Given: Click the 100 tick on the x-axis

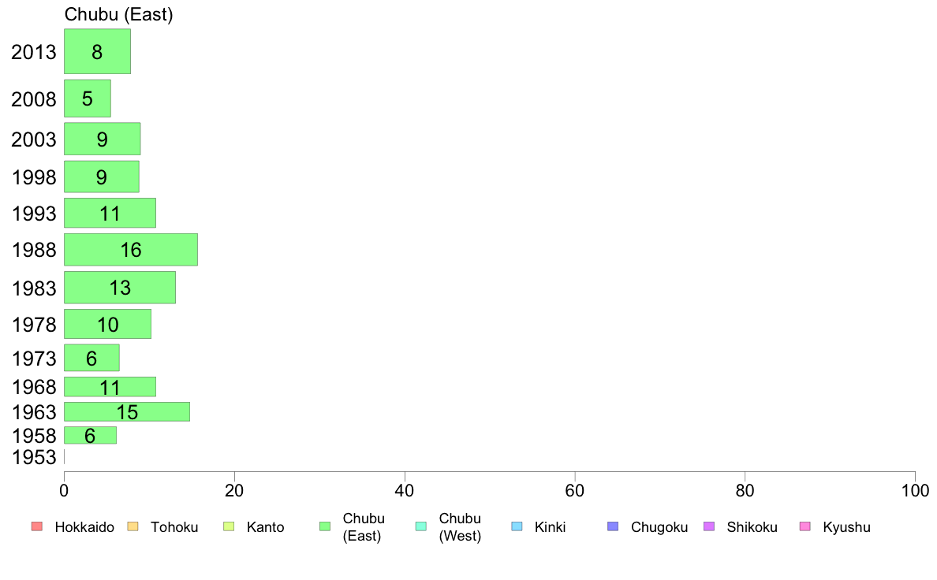Looking at the screenshot, I should click(x=915, y=490).
